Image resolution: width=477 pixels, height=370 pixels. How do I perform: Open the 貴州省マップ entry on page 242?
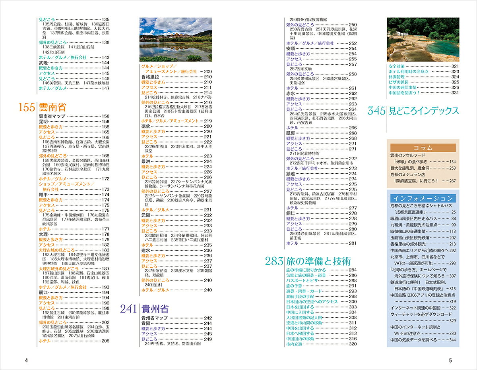point(176,318)
